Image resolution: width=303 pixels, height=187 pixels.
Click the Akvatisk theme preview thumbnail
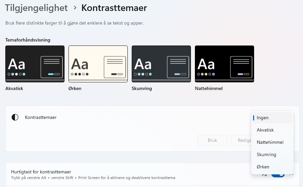pyautogui.click(x=35, y=64)
